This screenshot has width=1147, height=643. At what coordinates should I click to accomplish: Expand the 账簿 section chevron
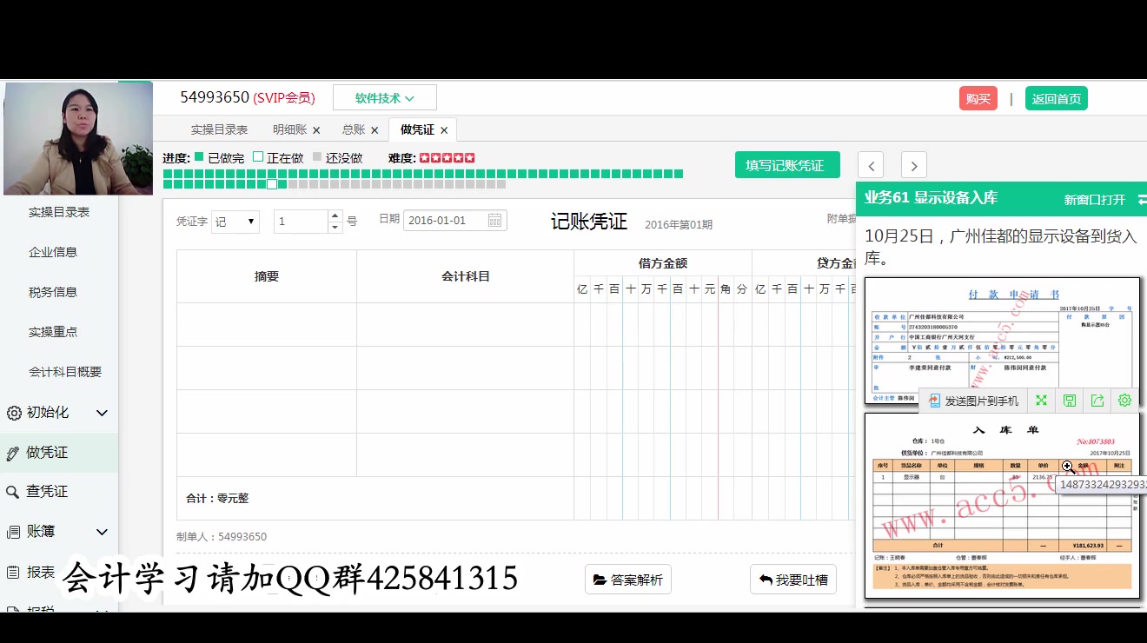click(102, 533)
